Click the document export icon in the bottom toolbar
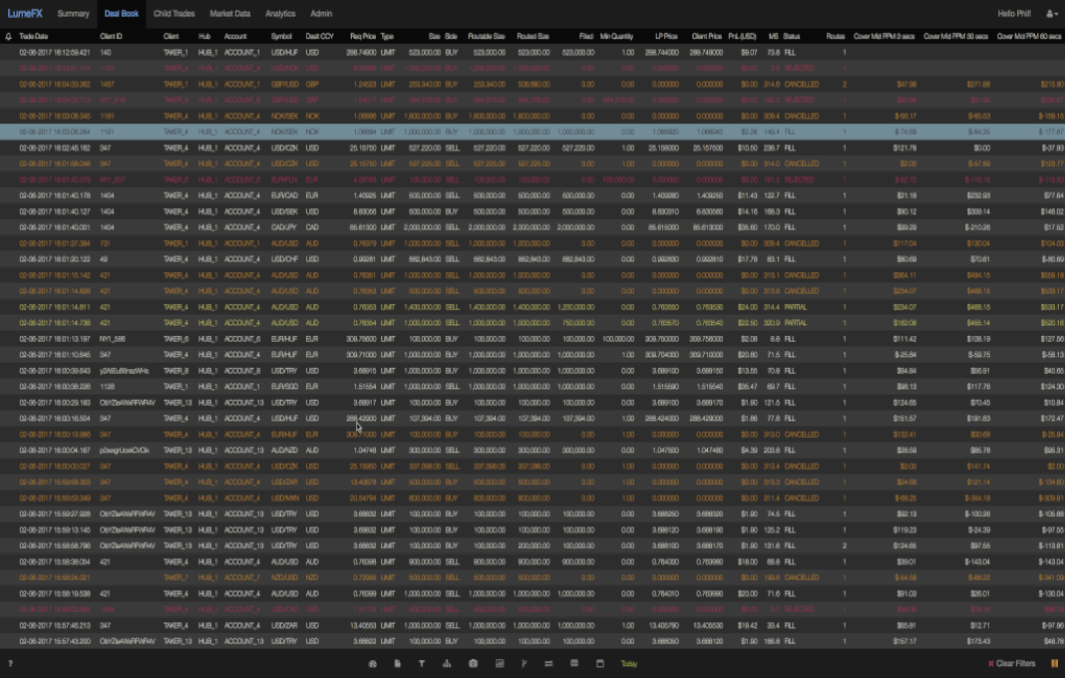This screenshot has height=678, width=1065. [x=397, y=664]
